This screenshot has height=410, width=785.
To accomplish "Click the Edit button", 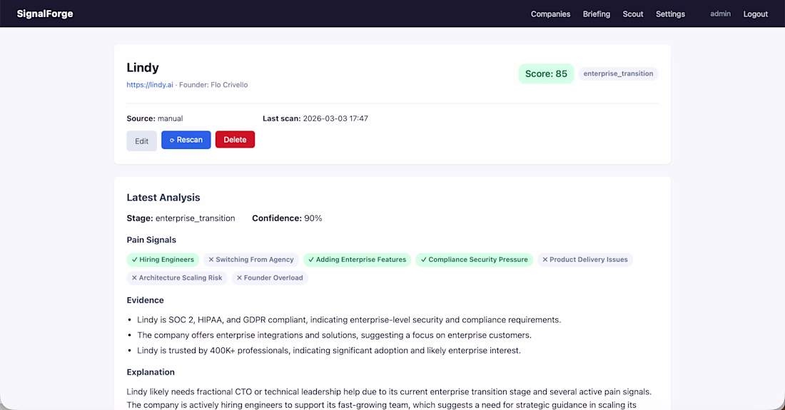I will pos(142,141).
